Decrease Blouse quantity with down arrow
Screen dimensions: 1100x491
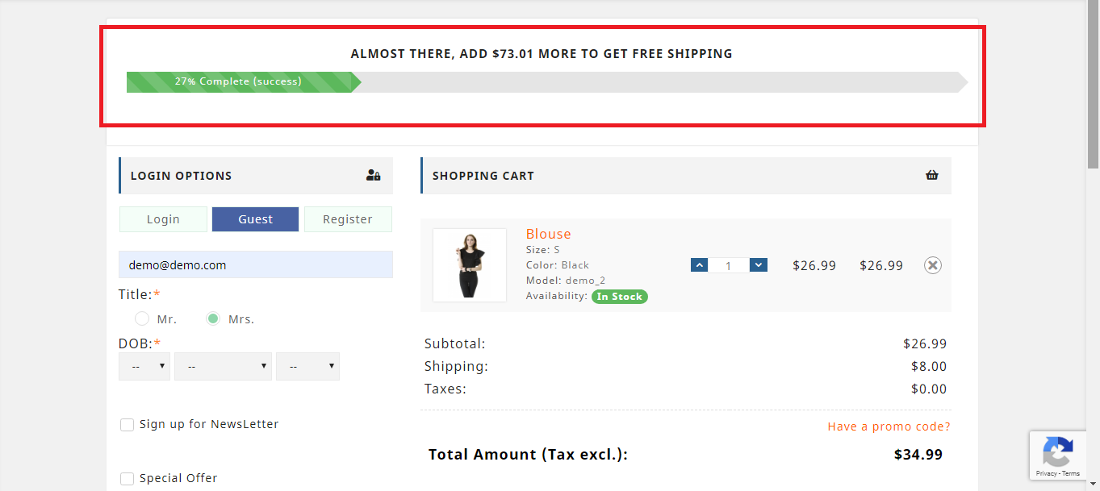point(758,265)
